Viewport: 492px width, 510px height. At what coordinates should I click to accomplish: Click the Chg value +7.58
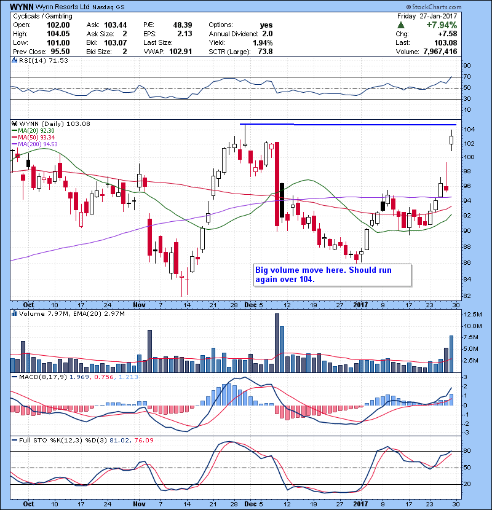pos(448,34)
